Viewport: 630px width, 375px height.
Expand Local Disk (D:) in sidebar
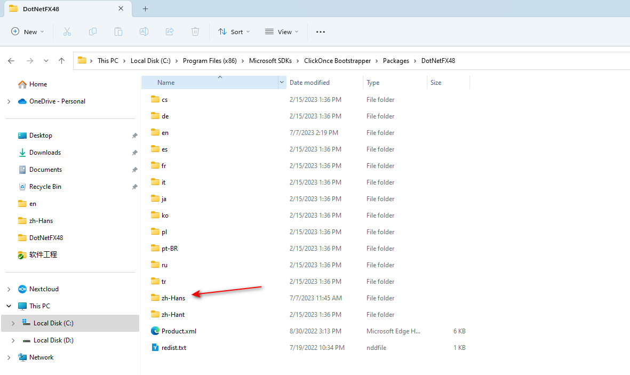pyautogui.click(x=13, y=340)
